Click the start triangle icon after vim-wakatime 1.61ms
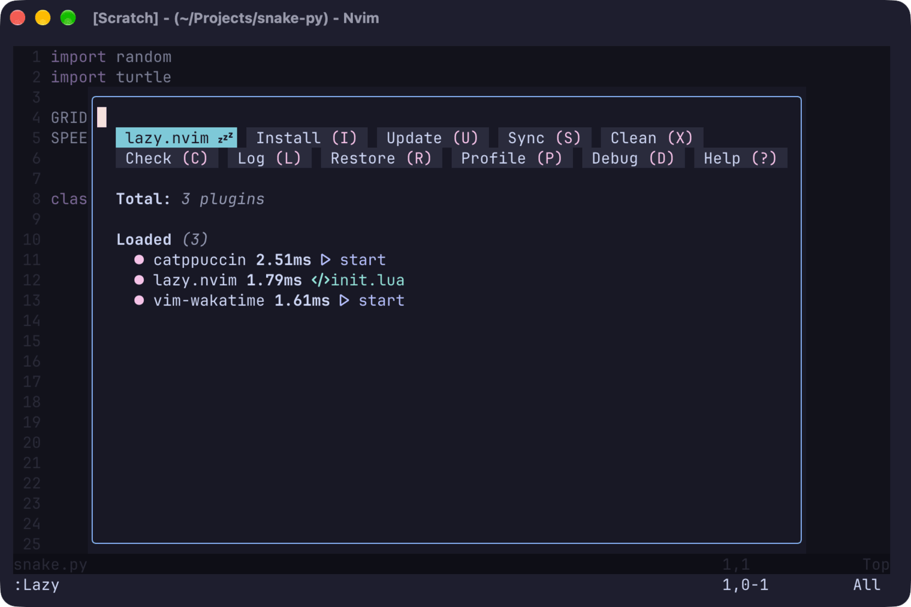This screenshot has height=607, width=911. coord(344,300)
